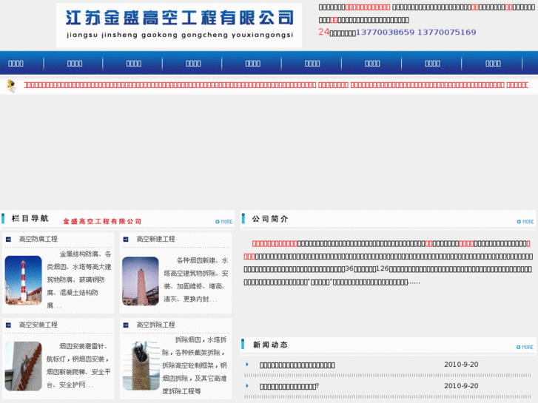The height and width of the screenshot is (403, 538).
Task: Click the arrow icon beside 高空拆除工程
Action: click(x=126, y=325)
